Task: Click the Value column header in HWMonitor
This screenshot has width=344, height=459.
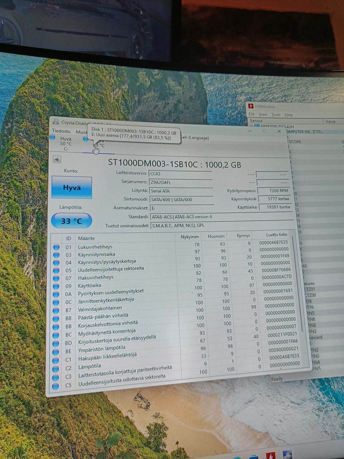Action: click(334, 122)
